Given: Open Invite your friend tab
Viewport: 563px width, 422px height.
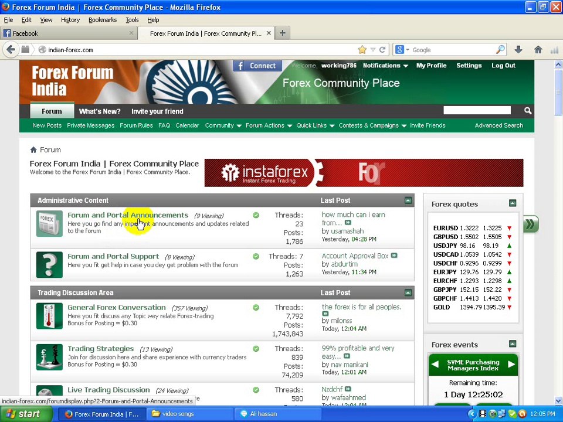Looking at the screenshot, I should tap(157, 111).
